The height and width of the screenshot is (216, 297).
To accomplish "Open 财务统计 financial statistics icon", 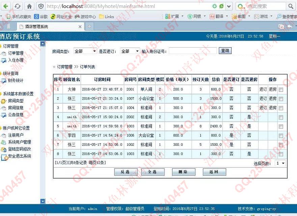I will pos(4,81).
